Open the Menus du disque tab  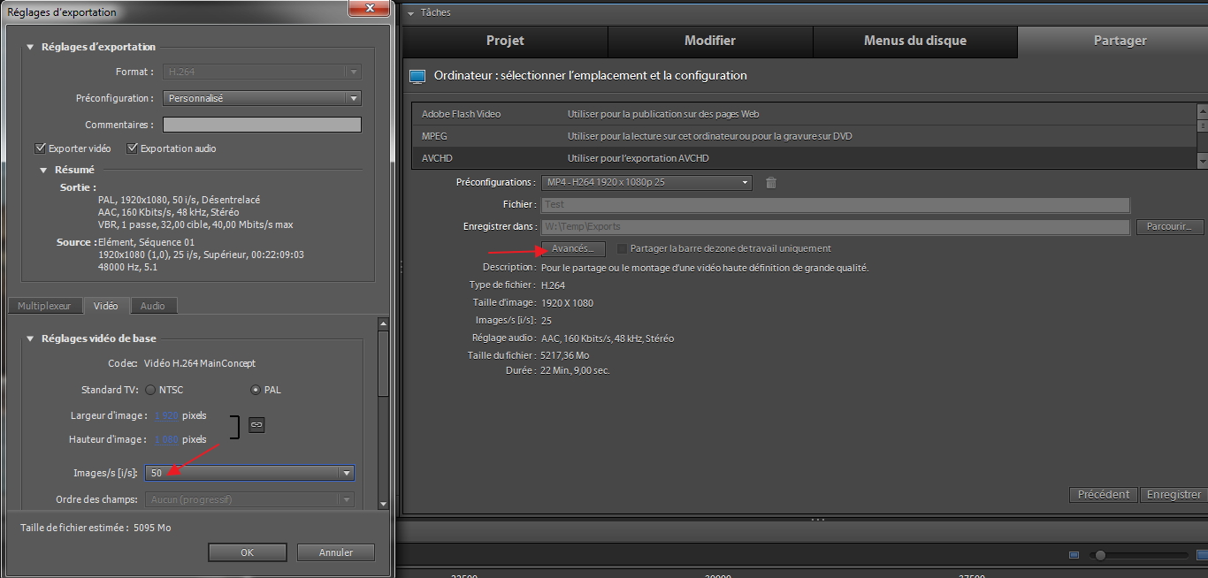(x=914, y=41)
